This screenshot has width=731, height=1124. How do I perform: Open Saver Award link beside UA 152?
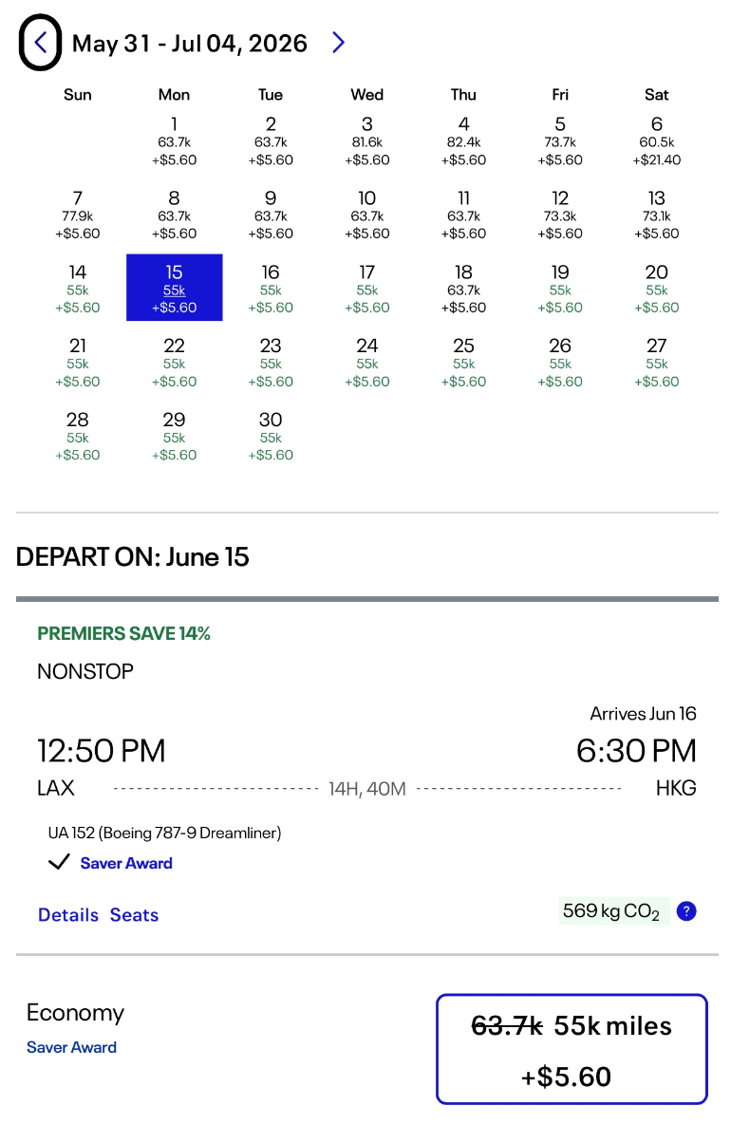click(126, 863)
